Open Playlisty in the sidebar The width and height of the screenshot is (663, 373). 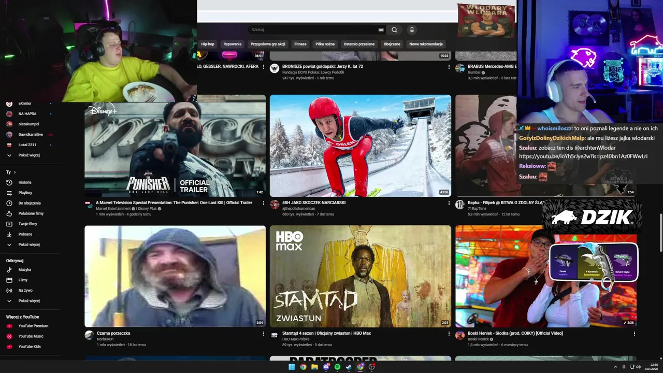click(25, 193)
